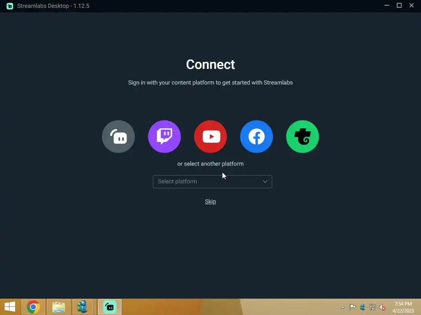Viewport: 421px width, 315px height.
Task: Open the Action Center flag icon
Action: pyautogui.click(x=352, y=307)
